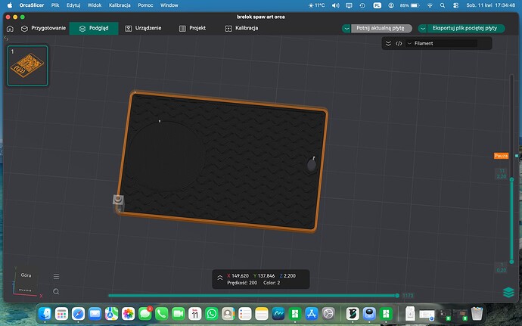Open App Store from the Dock
This screenshot has width=522, height=326.
312,314
